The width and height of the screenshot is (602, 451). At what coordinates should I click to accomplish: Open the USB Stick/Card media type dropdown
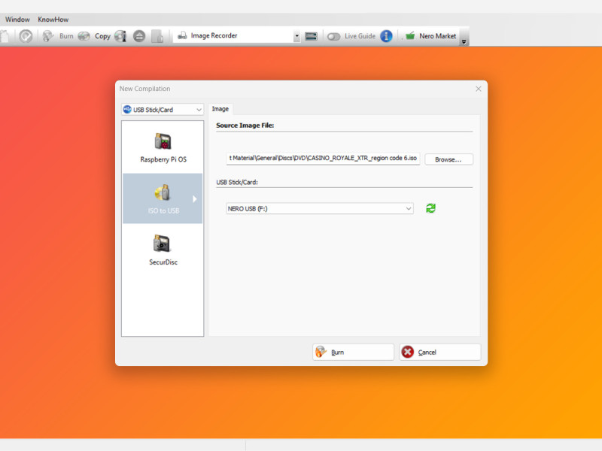coord(163,110)
